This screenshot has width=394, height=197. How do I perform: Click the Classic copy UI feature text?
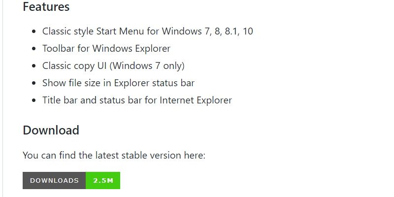(113, 66)
